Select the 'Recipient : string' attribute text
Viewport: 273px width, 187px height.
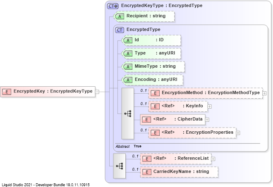click(146, 16)
